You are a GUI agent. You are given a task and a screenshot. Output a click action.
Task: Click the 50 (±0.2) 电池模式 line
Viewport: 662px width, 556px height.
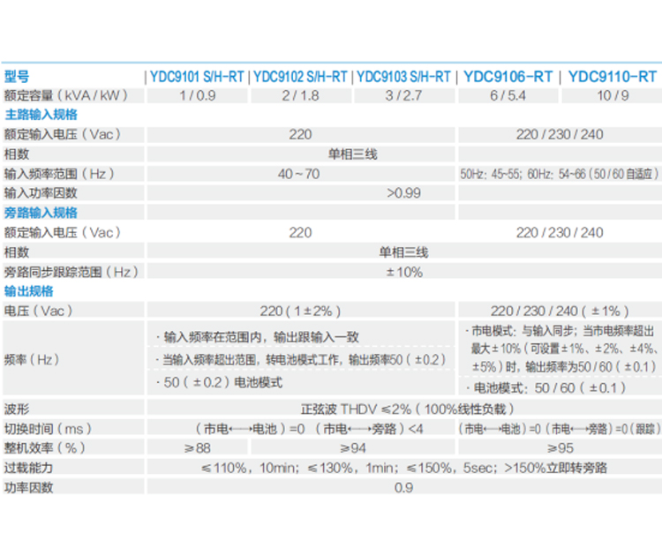pos(219,382)
